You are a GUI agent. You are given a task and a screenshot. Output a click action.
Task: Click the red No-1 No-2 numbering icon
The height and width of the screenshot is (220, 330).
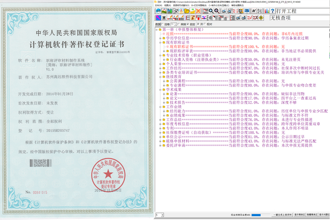[235, 11]
